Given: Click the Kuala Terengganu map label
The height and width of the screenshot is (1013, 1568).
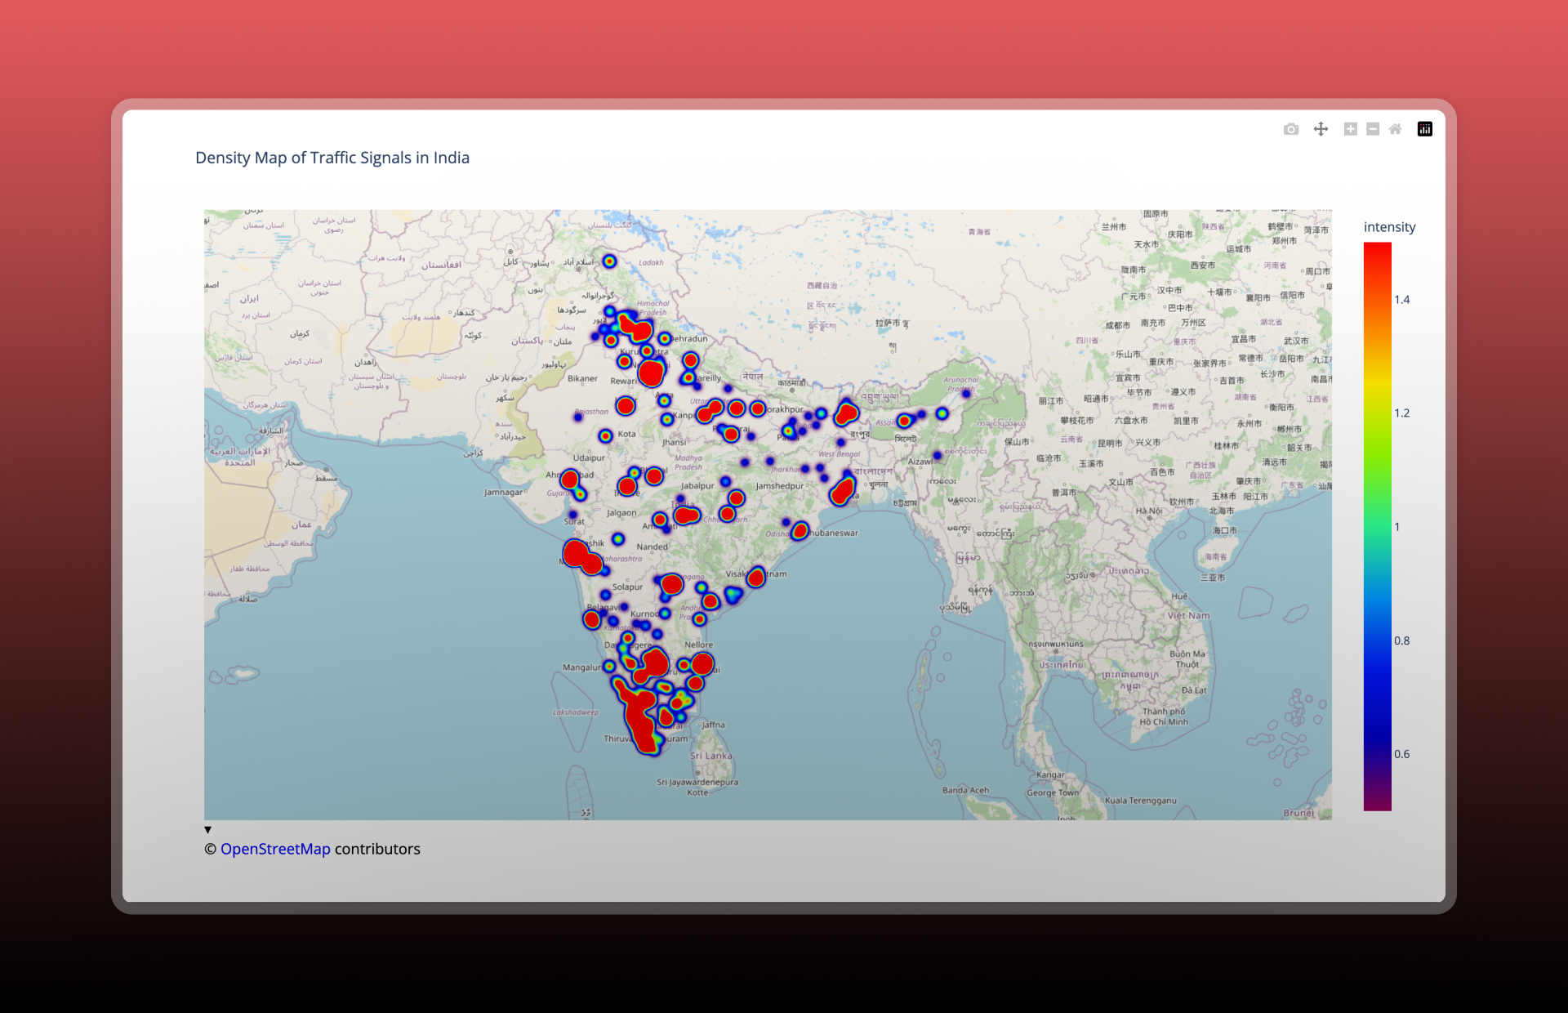Looking at the screenshot, I should pos(1140,801).
